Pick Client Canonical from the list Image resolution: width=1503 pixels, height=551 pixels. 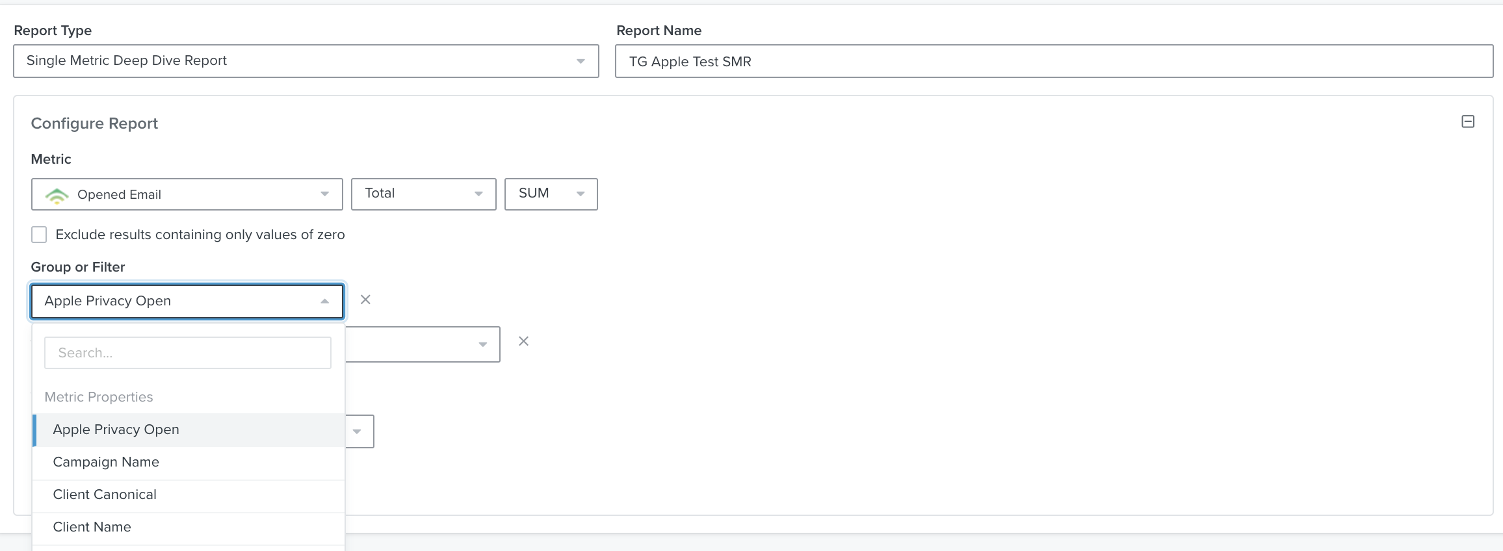point(105,494)
